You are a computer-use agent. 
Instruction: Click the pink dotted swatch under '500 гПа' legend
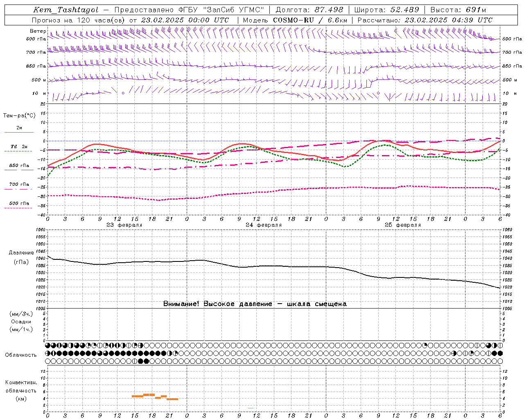(x=18, y=208)
